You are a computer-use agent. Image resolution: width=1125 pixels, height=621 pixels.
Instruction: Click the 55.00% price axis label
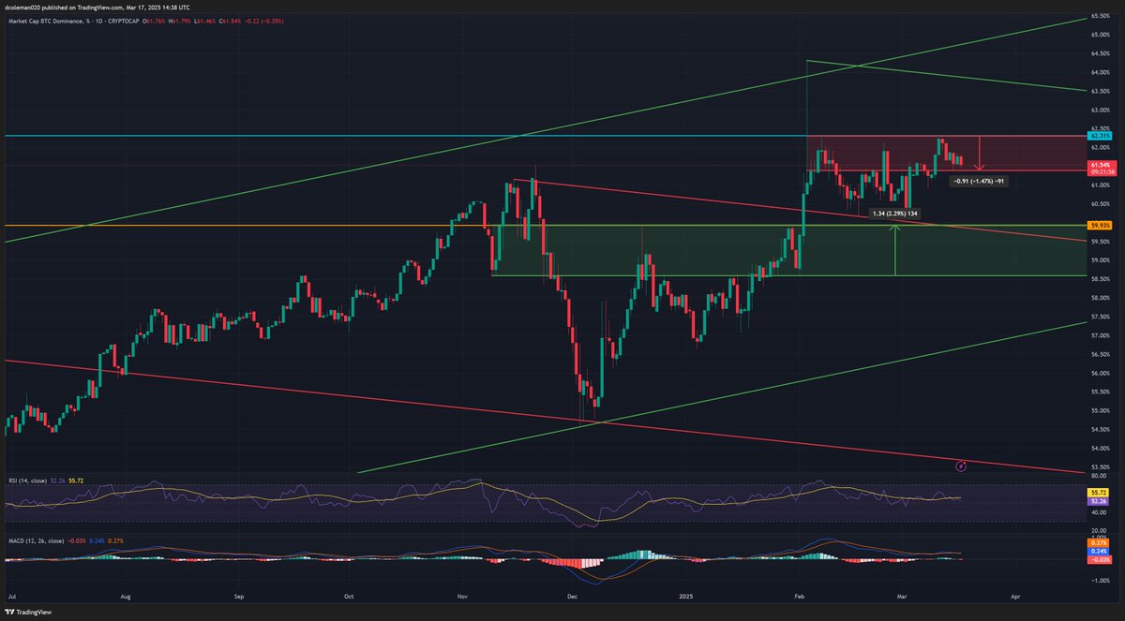1101,410
